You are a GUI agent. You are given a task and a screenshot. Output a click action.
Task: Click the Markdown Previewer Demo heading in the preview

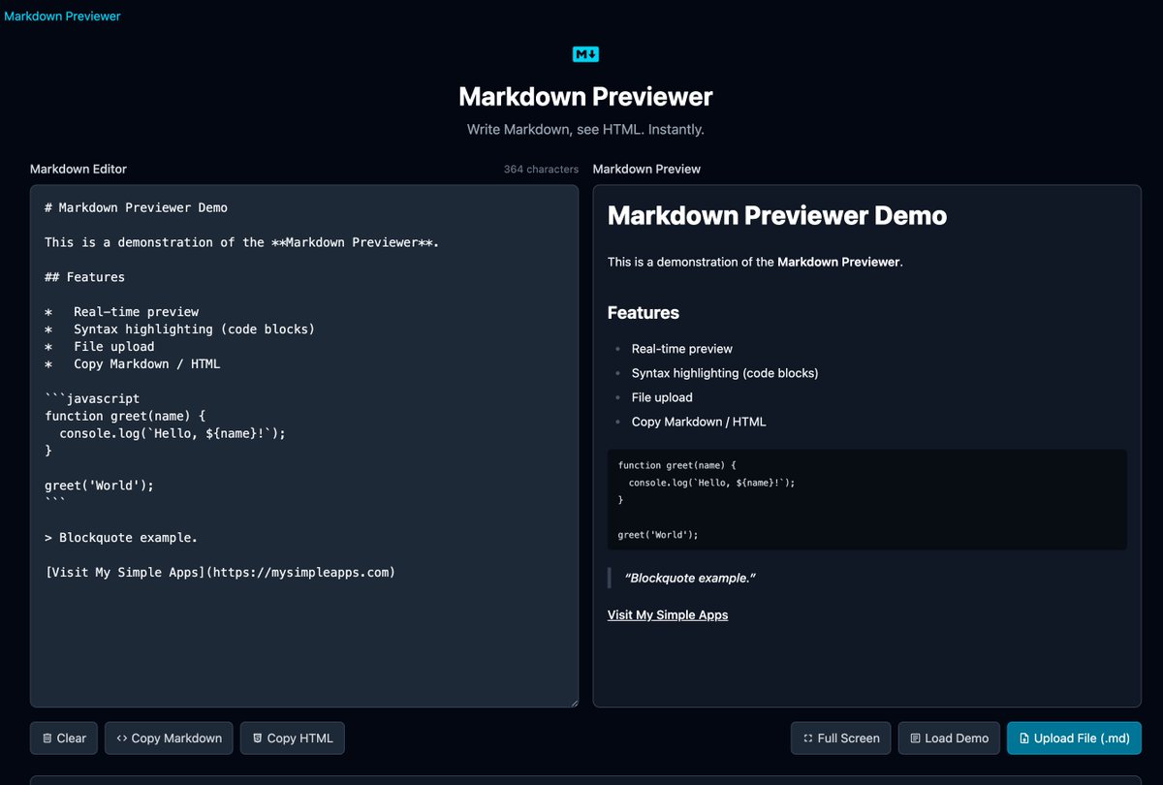(x=777, y=215)
